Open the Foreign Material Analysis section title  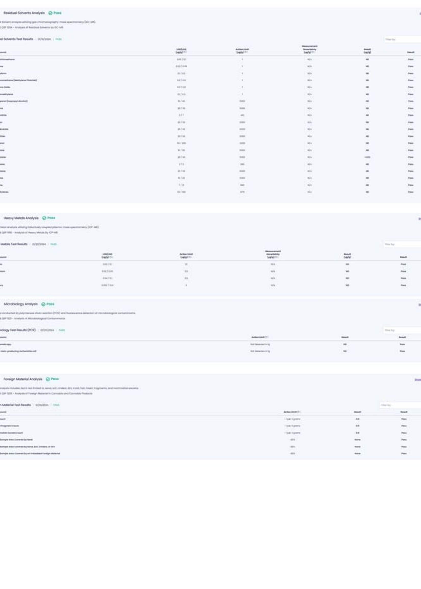(x=23, y=379)
